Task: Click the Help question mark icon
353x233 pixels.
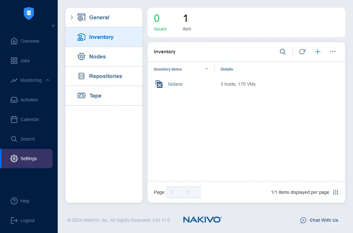Action: [x=14, y=201]
